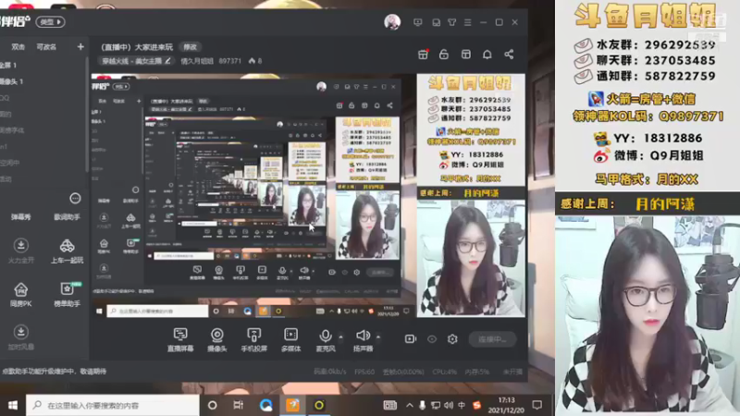Add a live screen capture source
Image resolution: width=740 pixels, height=416 pixels.
tap(180, 339)
